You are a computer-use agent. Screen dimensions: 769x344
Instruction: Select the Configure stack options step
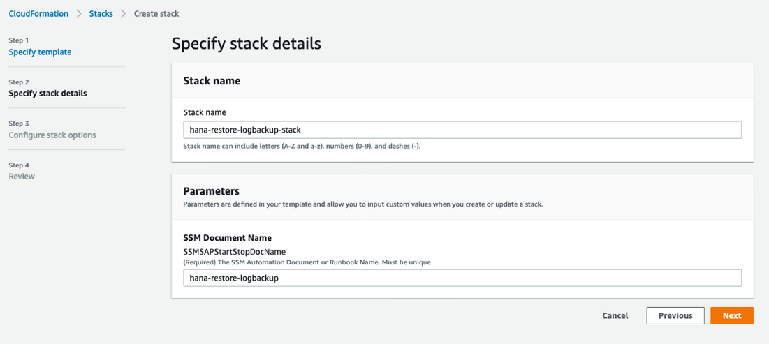52,135
